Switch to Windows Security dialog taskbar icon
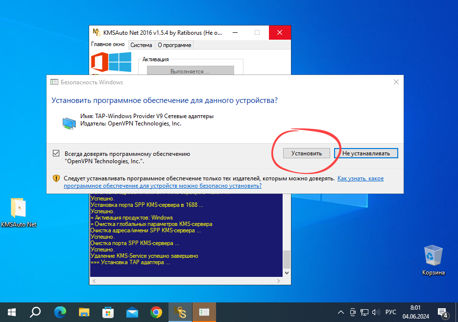Image resolution: width=458 pixels, height=322 pixels. tap(204, 312)
